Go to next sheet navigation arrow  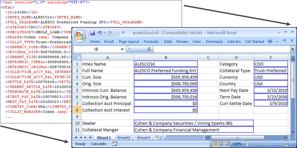coord(86,137)
